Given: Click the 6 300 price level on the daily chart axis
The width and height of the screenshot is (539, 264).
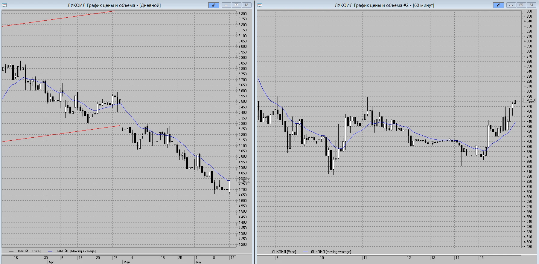Looking at the screenshot, I should (x=243, y=14).
